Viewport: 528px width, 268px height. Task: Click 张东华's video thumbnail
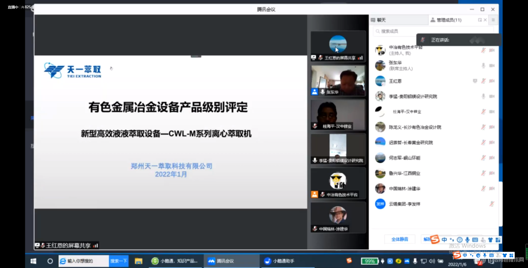click(x=338, y=80)
